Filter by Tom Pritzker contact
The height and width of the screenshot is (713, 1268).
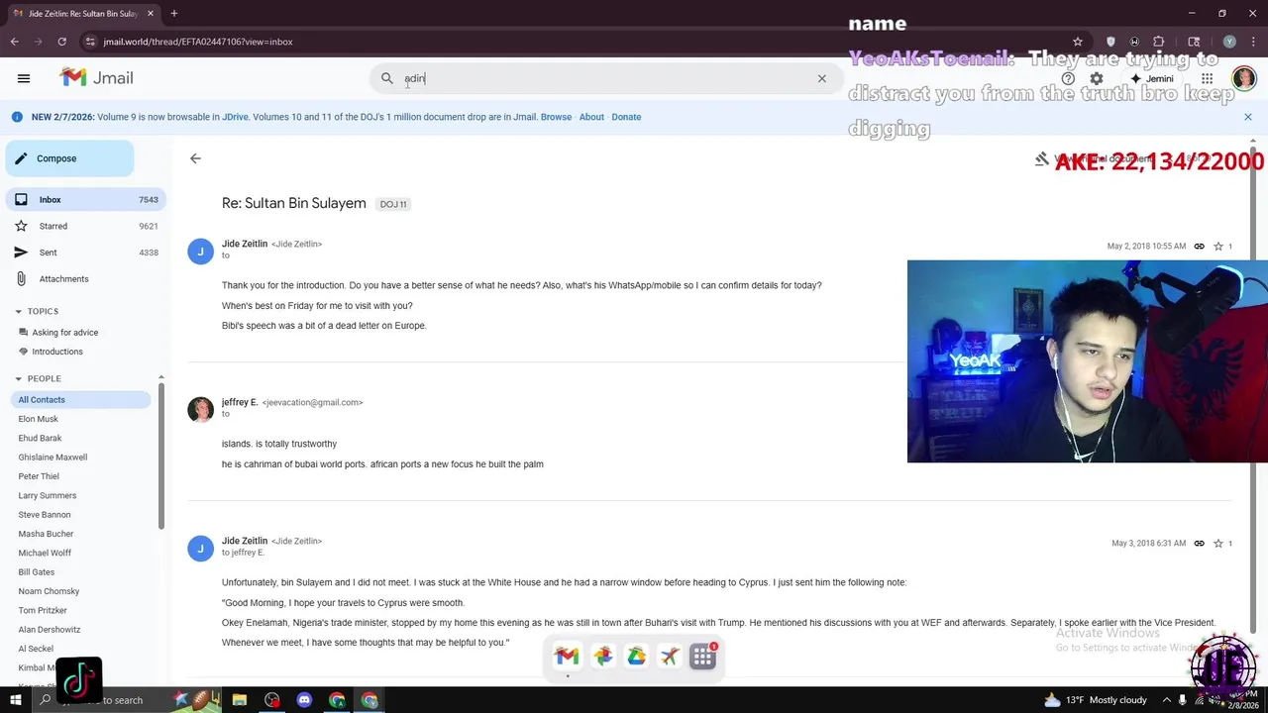click(x=43, y=611)
